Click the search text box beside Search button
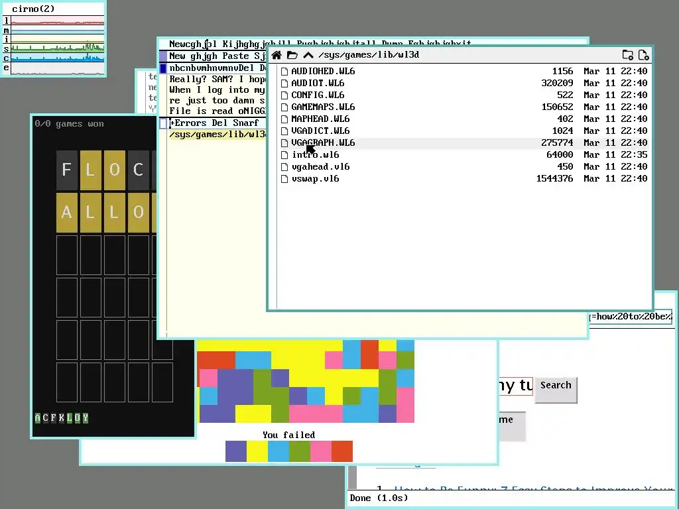679x509 pixels. click(516, 386)
